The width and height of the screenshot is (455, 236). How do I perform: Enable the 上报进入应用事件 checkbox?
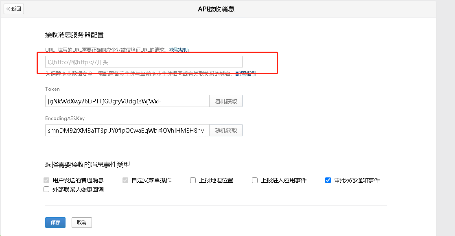coord(255,180)
